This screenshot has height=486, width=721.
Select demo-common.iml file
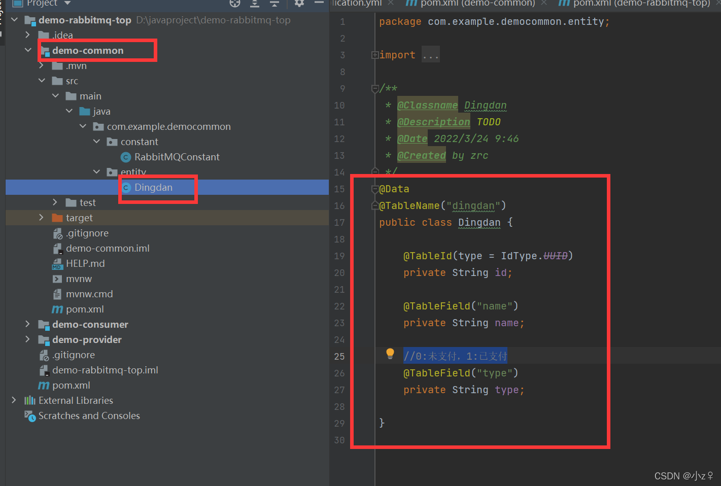click(x=108, y=249)
